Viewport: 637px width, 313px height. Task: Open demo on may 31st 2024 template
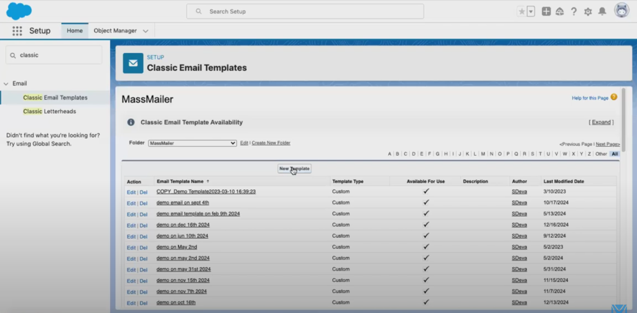184,269
